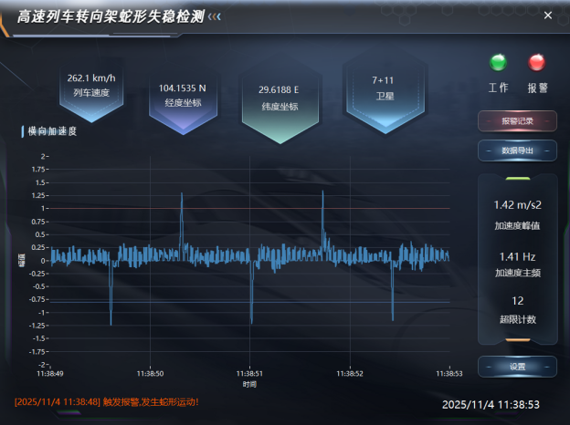This screenshot has width=570, height=425.
Task: Click the 2025/11/4 11:38:53 clock display
Action: pos(491,404)
